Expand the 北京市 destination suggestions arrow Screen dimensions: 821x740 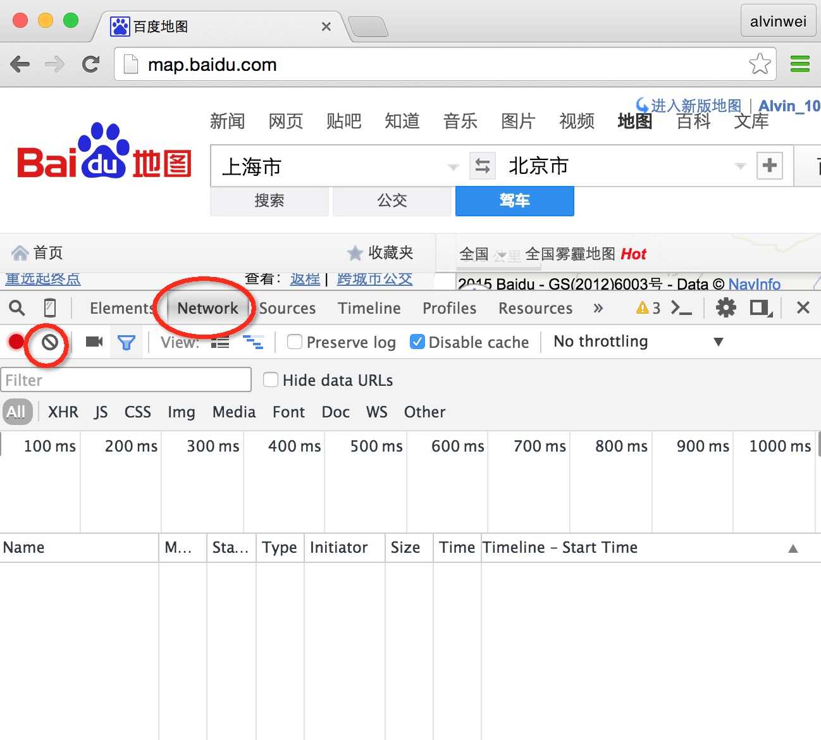(x=741, y=166)
